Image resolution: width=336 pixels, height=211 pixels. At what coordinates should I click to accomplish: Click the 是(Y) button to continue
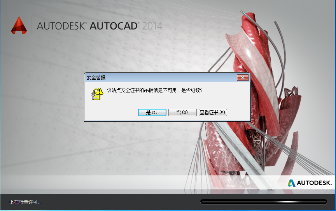(152, 112)
